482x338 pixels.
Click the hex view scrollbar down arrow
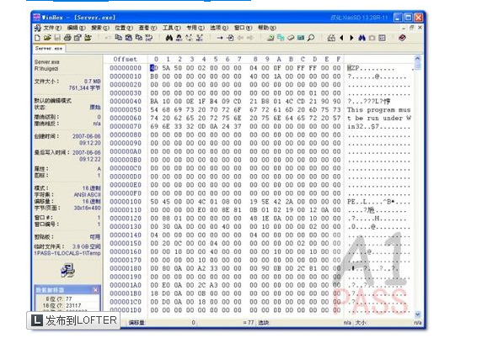click(417, 314)
